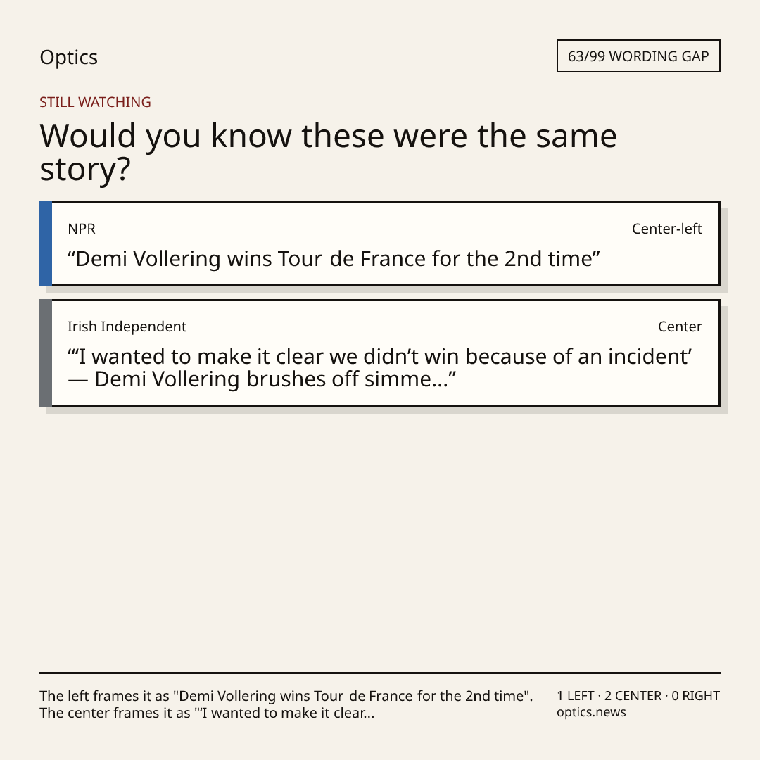This screenshot has width=760, height=760.
Task: Click the 1 LEFT · 2 CENTER · 0 RIGHT count
Action: click(x=638, y=696)
